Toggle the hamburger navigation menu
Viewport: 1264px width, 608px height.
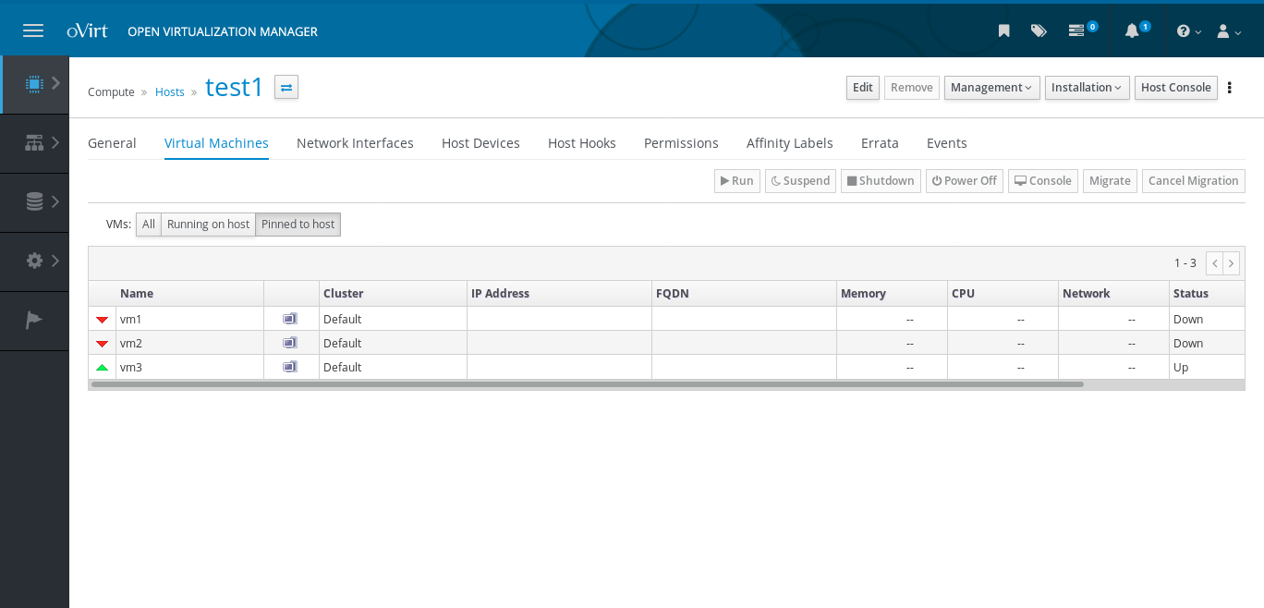pos(33,30)
